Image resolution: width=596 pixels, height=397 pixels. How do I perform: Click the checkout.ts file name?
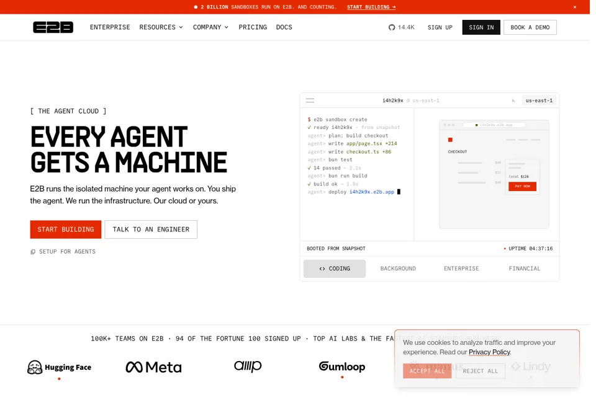(363, 152)
